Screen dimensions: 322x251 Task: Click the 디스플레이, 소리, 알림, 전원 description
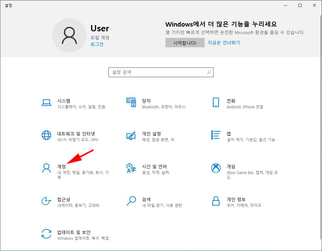81,107
